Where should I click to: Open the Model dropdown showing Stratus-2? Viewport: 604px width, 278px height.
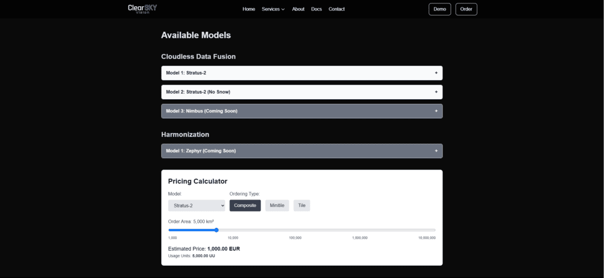tap(197, 205)
